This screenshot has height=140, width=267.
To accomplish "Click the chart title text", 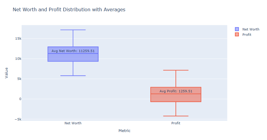I will [69, 10].
